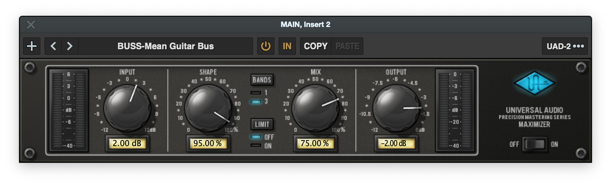Click the INPUT knob
611x185 pixels.
click(127, 107)
